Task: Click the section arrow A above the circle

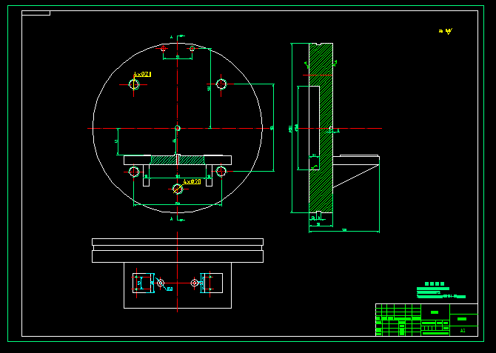Action: 178,37
